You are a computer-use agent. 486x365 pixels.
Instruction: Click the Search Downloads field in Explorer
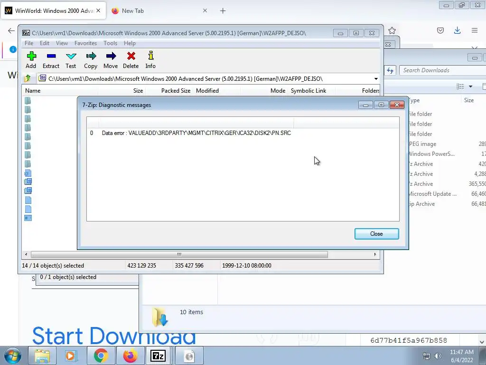[443, 70]
